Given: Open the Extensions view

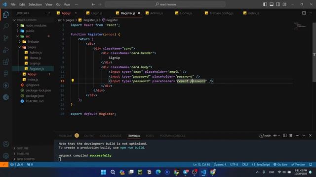Looking at the screenshot, I should [x=6, y=62].
